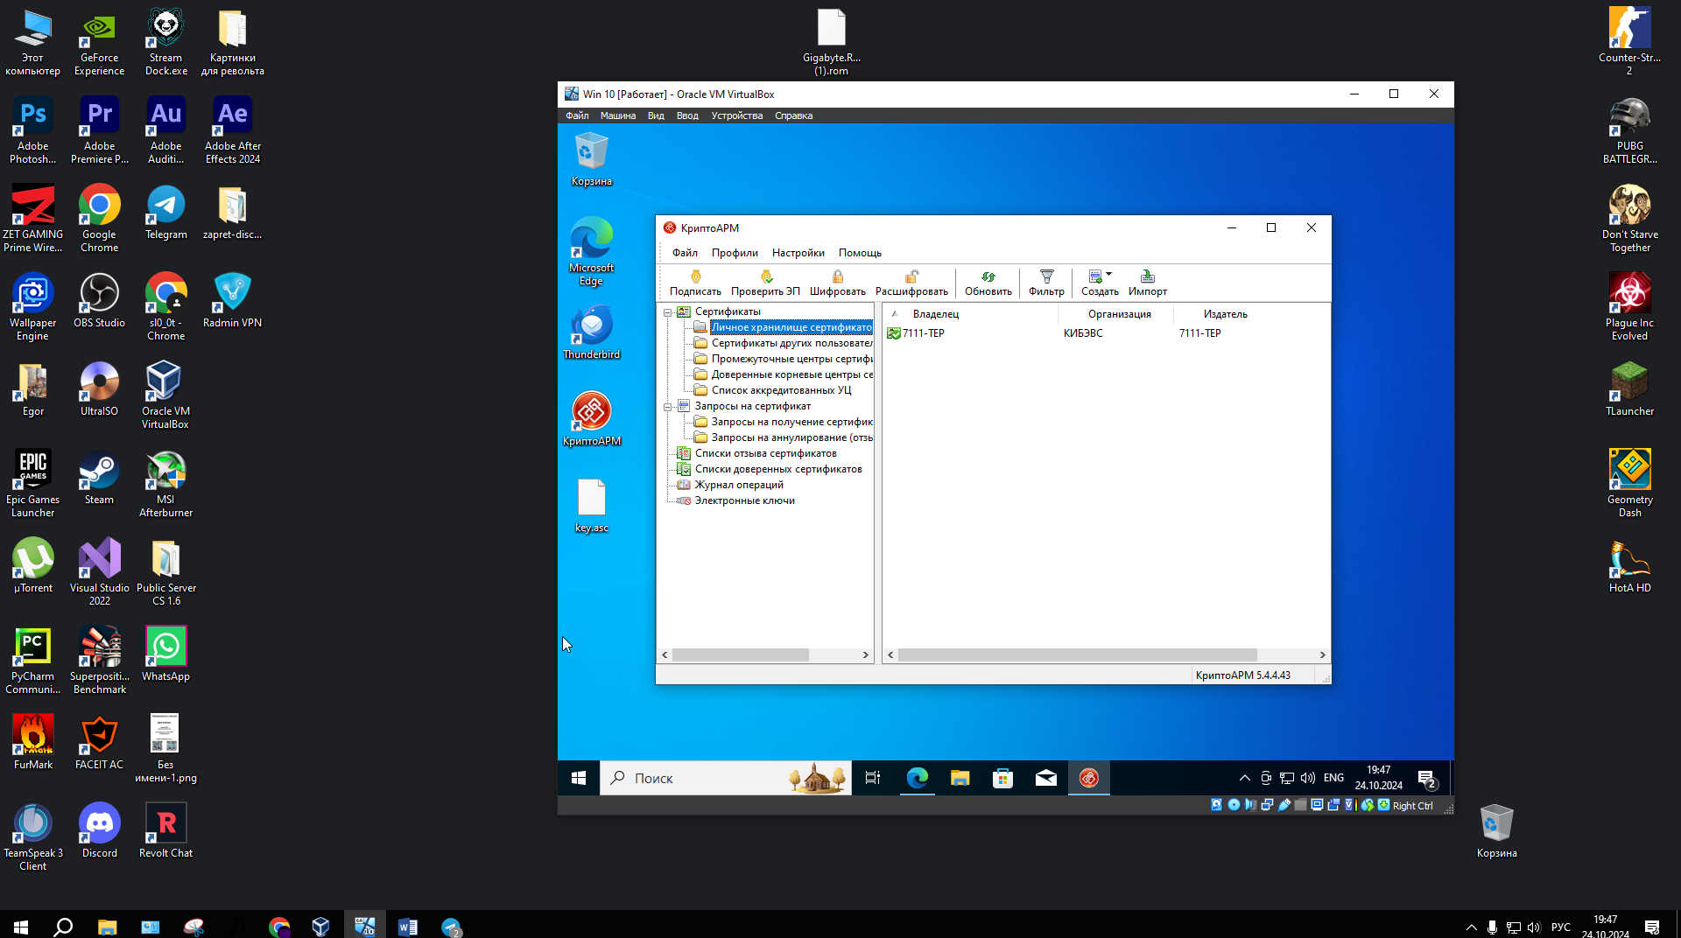
Task: Open the Настройки menu in КриптоАРМ
Action: (x=798, y=253)
